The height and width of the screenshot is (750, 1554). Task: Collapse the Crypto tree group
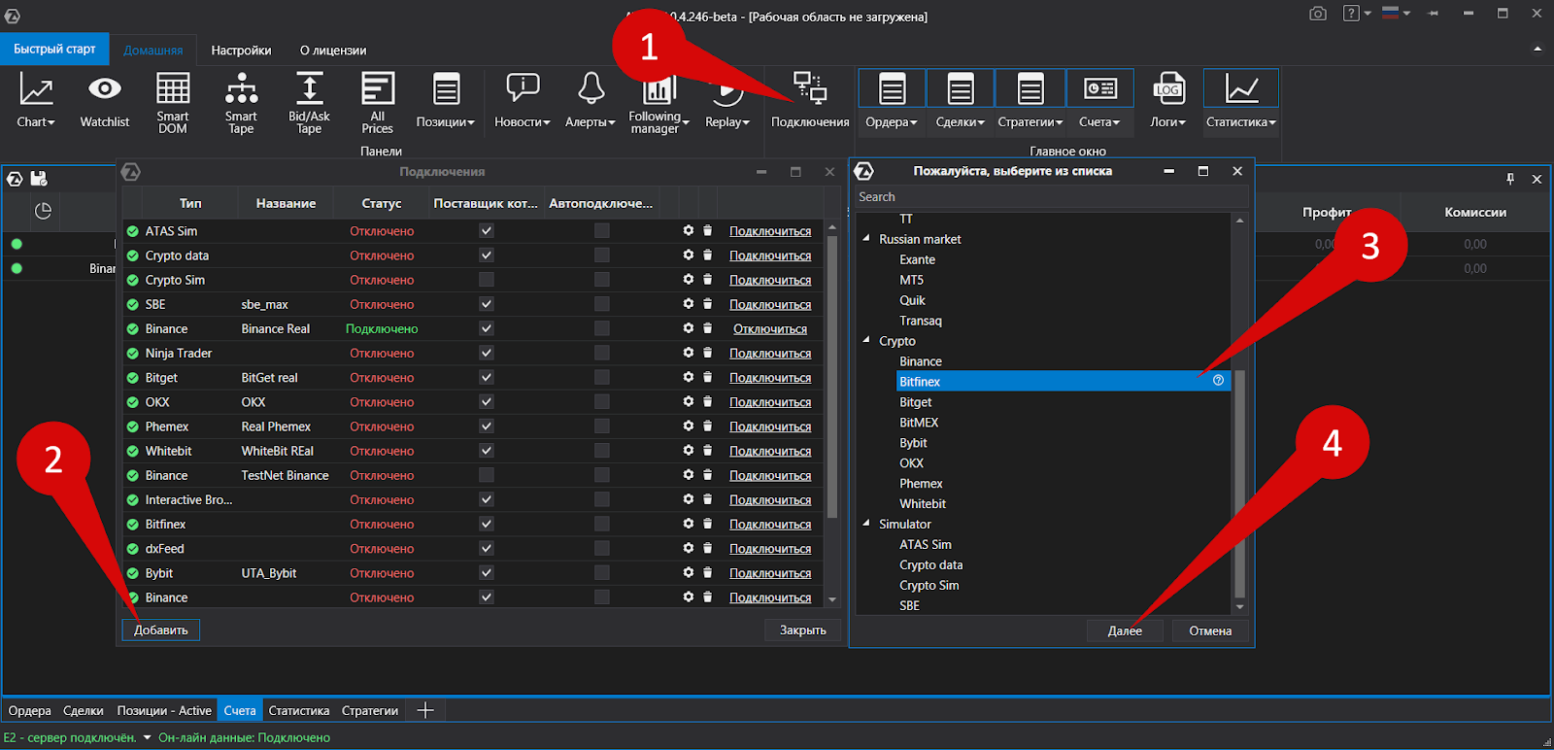coord(866,340)
